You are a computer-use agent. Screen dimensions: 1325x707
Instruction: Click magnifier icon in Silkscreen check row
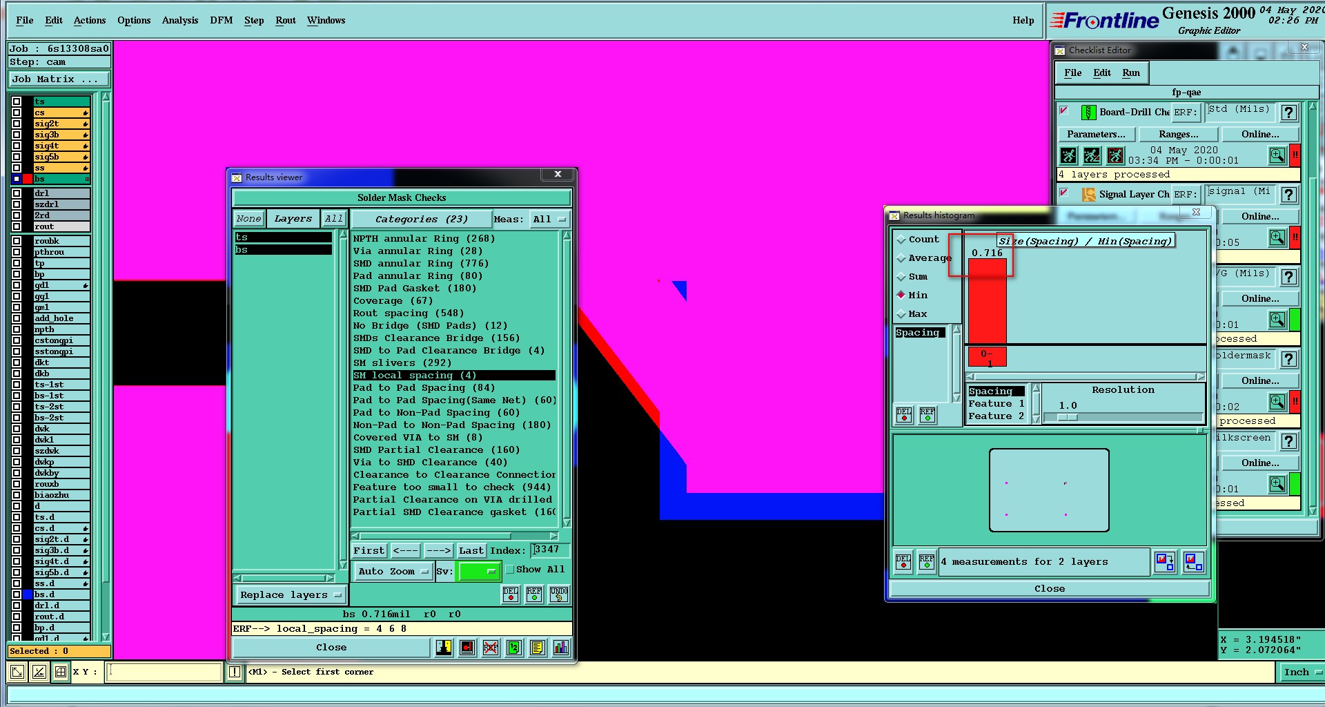click(1277, 484)
